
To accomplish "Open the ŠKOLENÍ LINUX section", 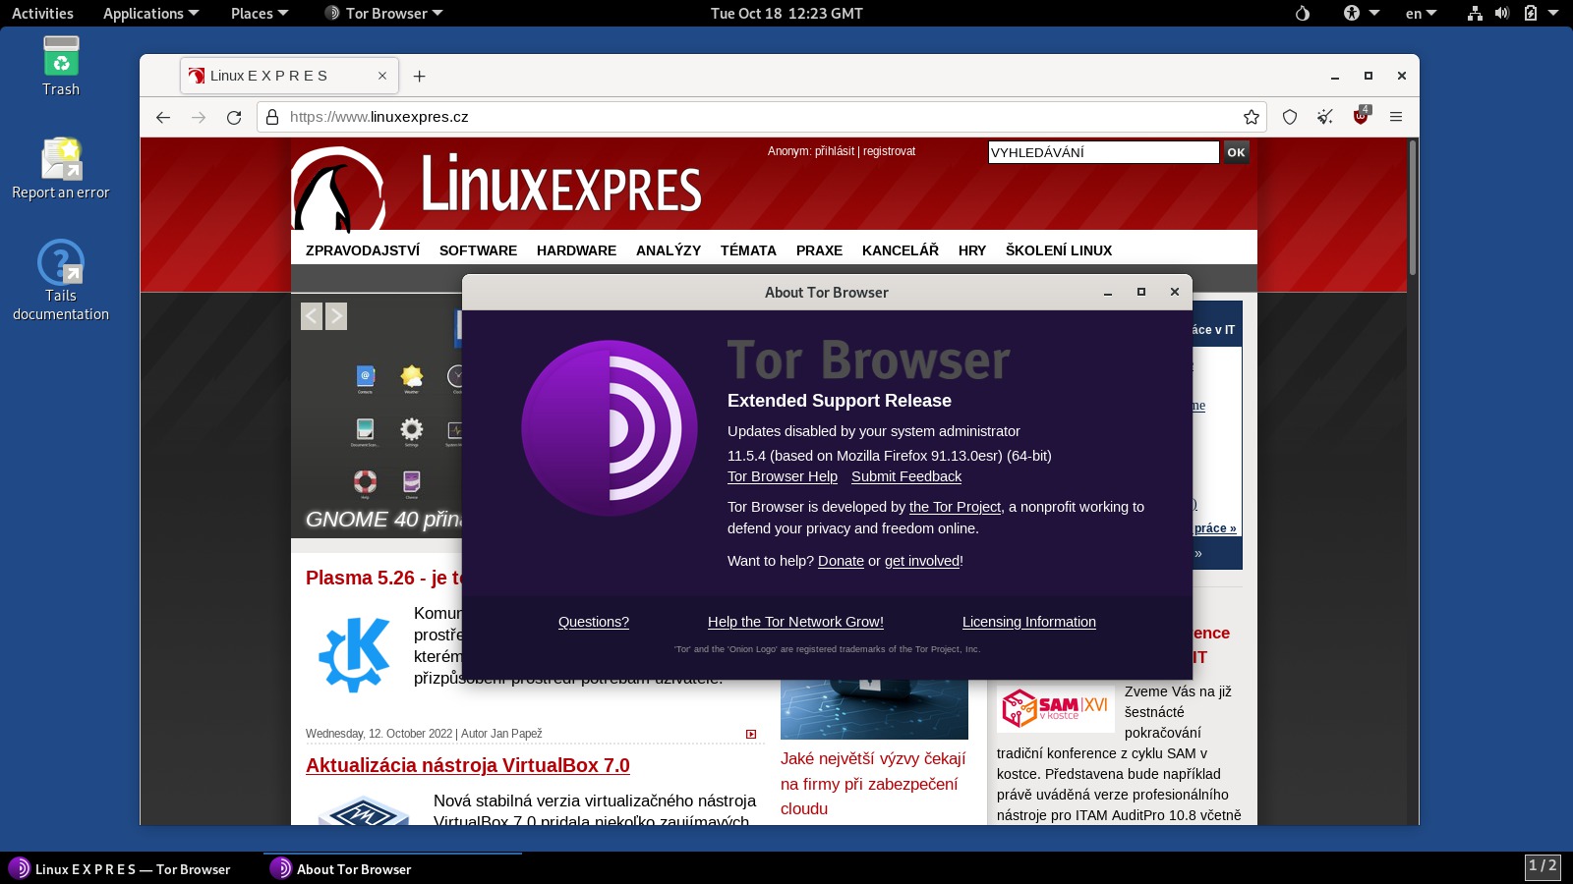I will [x=1059, y=250].
